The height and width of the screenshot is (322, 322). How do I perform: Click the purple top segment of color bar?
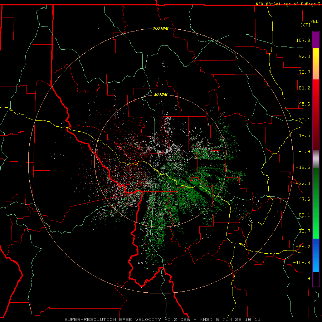316,40
